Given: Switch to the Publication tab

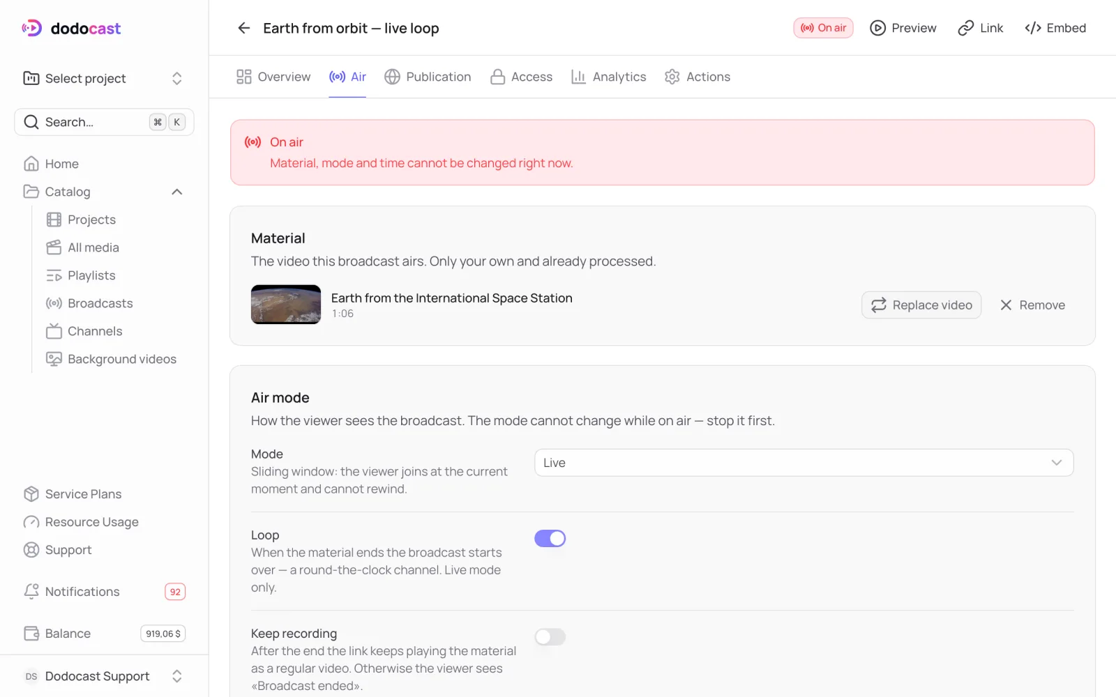Looking at the screenshot, I should 428,77.
